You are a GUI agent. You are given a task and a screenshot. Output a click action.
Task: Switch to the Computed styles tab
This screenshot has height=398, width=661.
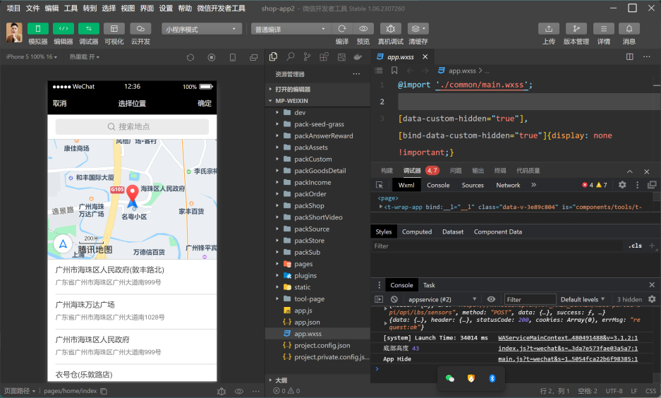tap(416, 232)
